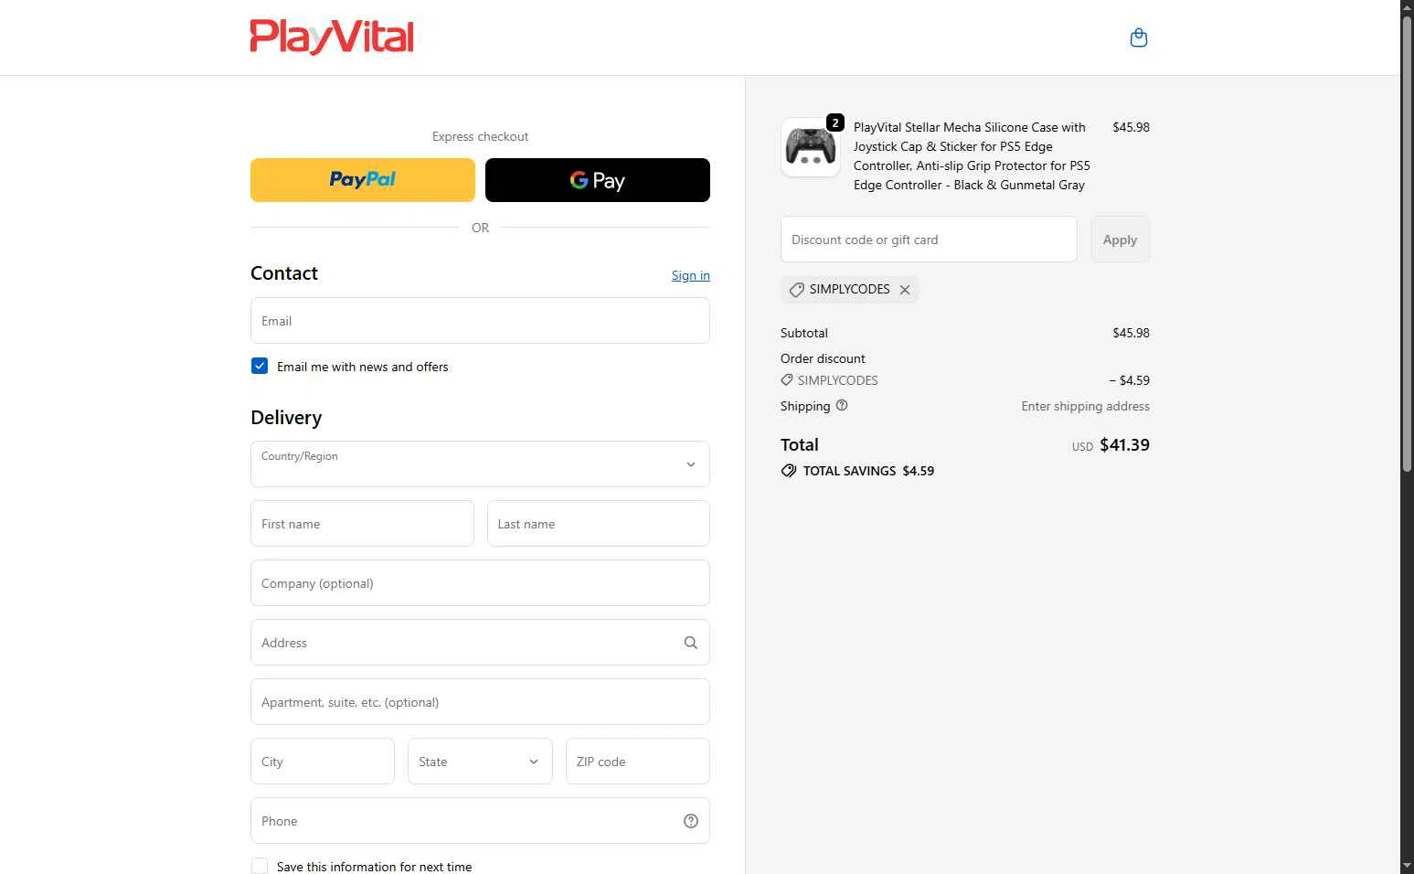Focus the ZIP code field
The width and height of the screenshot is (1414, 874).
(x=638, y=762)
